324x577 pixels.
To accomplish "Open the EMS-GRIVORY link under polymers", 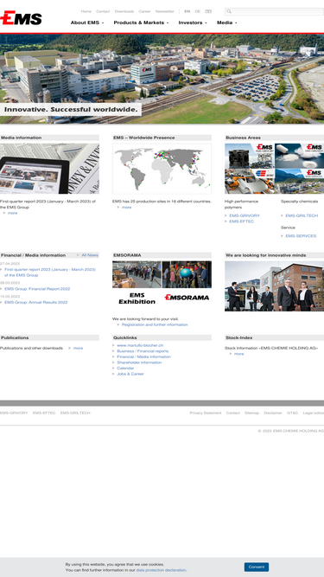I will (245, 215).
